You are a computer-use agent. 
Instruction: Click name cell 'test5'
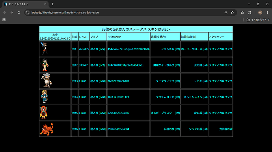75,113
